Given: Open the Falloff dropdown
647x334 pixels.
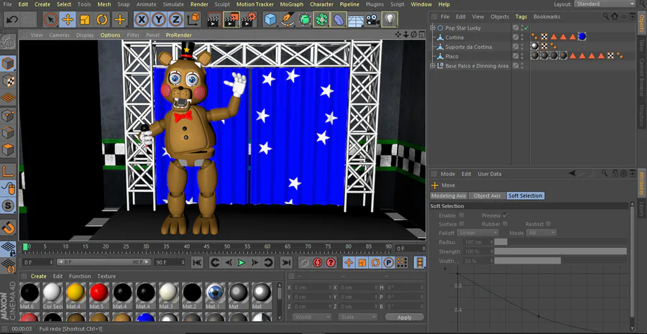Looking at the screenshot, I should click(478, 233).
